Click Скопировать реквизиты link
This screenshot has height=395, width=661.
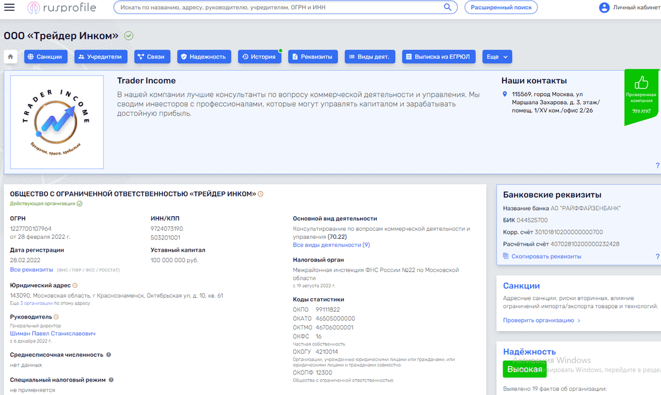click(x=547, y=256)
